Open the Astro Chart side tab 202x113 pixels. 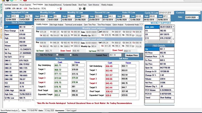click(1, 34)
